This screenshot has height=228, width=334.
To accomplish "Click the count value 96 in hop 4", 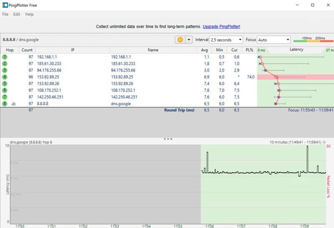I will [x=31, y=77].
